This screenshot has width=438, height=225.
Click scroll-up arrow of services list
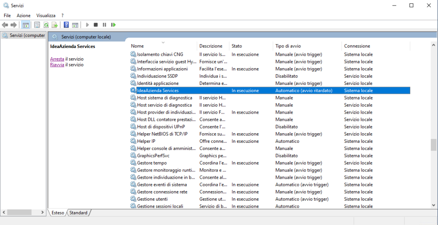tap(433, 45)
